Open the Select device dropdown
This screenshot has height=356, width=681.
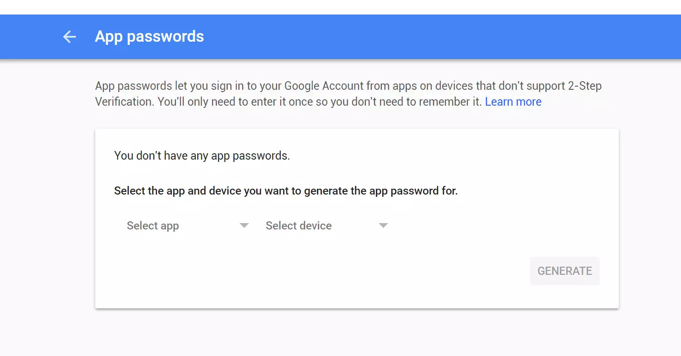(298, 226)
